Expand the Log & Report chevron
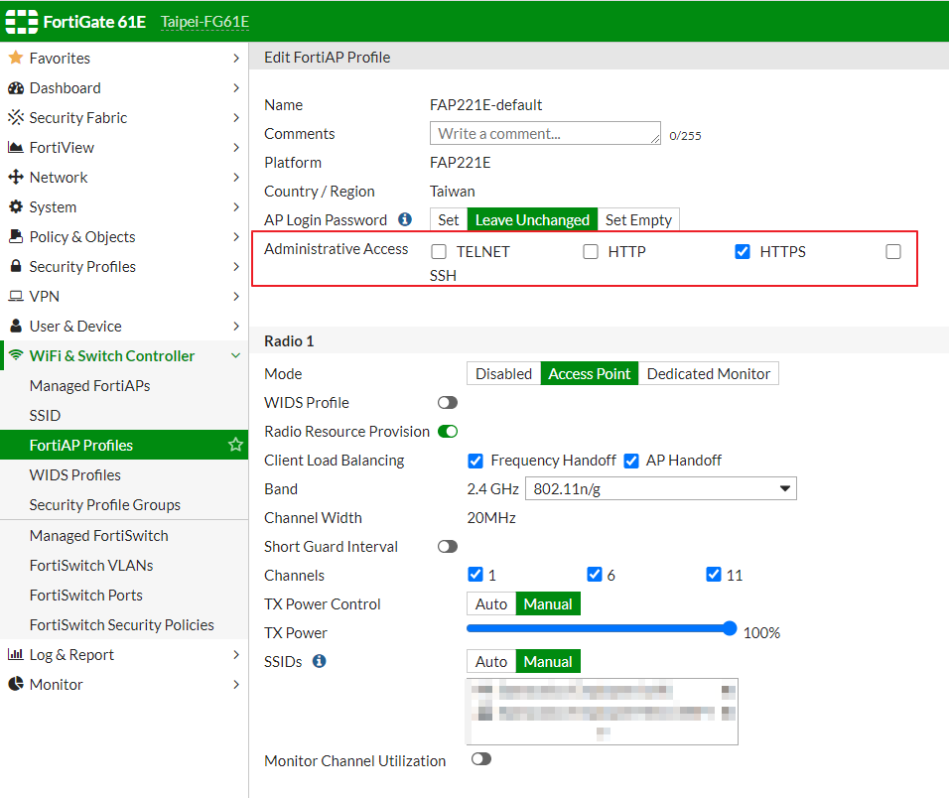Image resolution: width=949 pixels, height=798 pixels. point(236,655)
